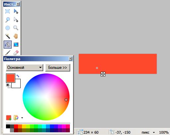This screenshot has width=170, height=135.
Task: Select the Move Selected Pixels tool
Action: tap(16, 11)
